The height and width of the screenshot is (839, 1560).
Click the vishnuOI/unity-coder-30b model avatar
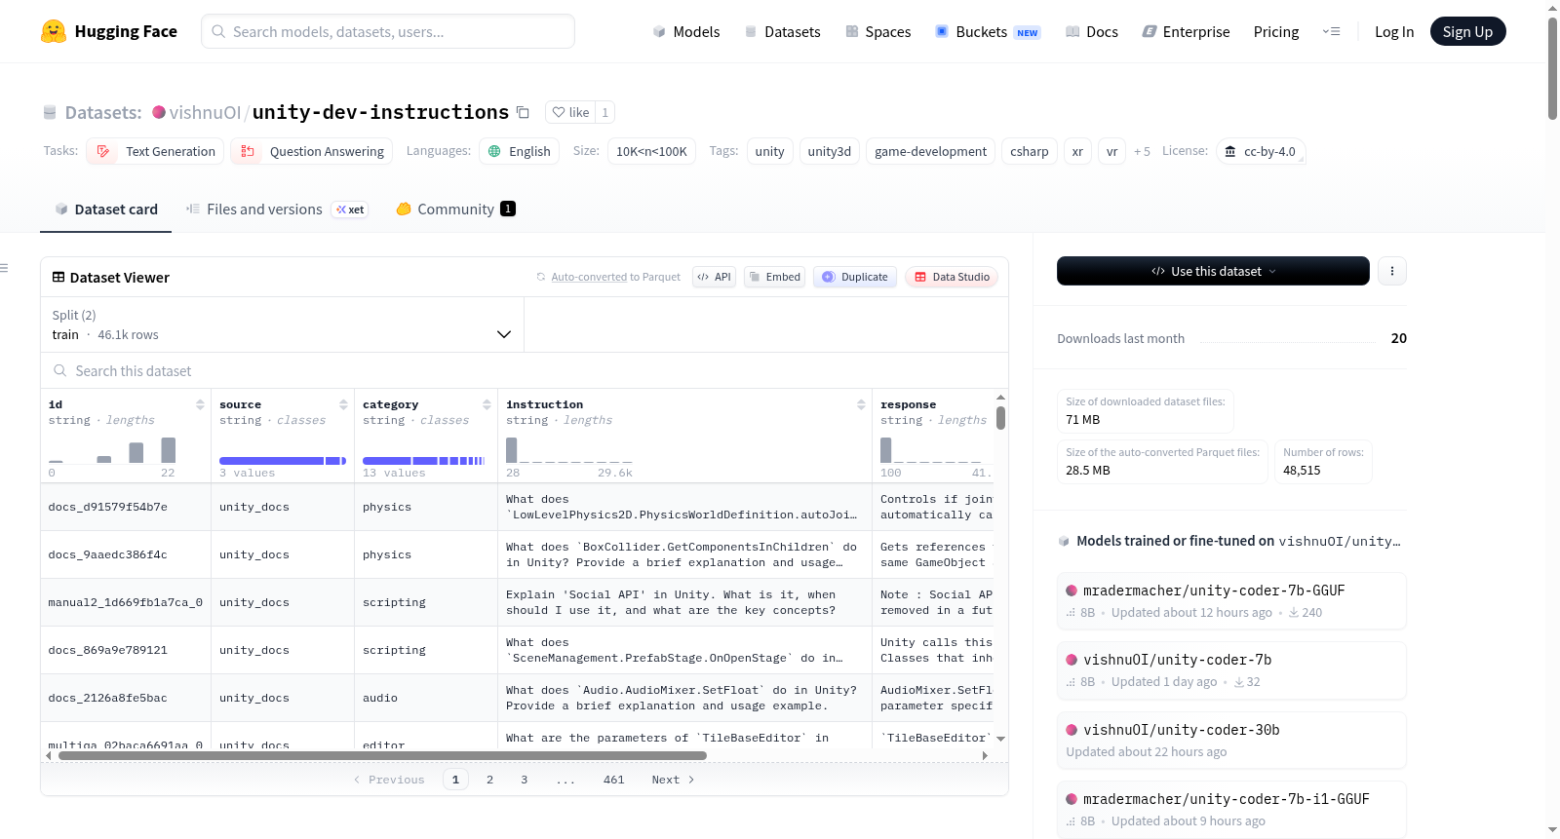(x=1072, y=730)
